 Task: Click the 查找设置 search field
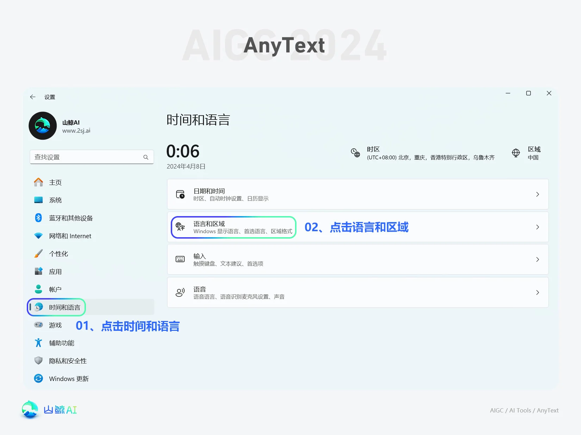click(x=92, y=157)
